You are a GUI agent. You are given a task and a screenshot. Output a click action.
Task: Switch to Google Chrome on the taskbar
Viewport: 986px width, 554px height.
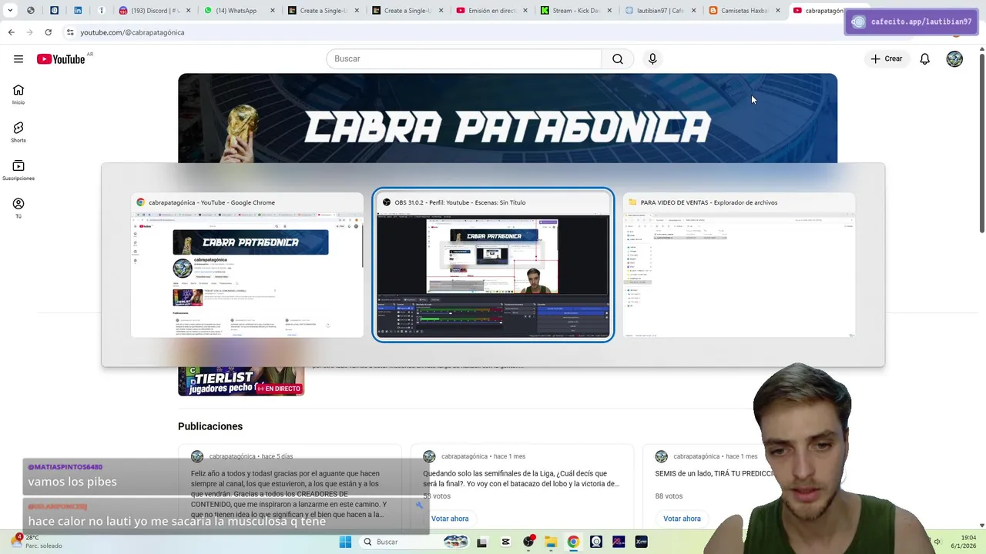[x=573, y=542]
